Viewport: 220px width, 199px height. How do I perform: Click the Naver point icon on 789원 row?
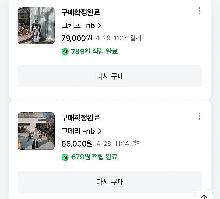[65, 51]
